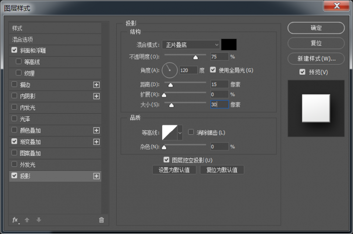Click the size field showing 30
The image size is (353, 234).
coord(219,104)
